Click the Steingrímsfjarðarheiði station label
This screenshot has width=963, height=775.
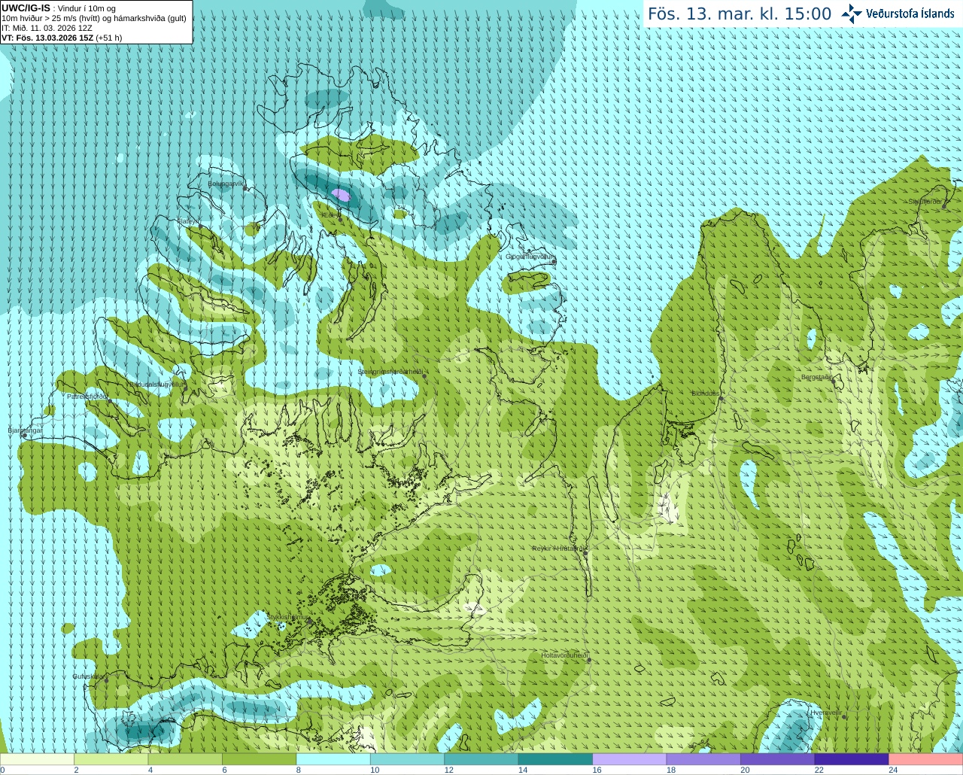(390, 372)
